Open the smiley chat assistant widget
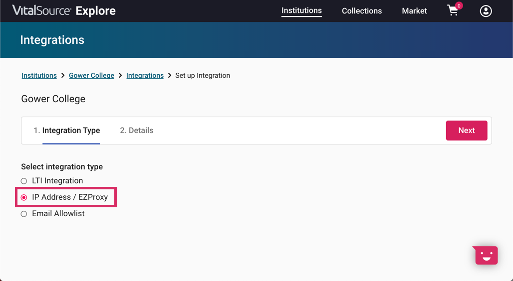 point(486,255)
